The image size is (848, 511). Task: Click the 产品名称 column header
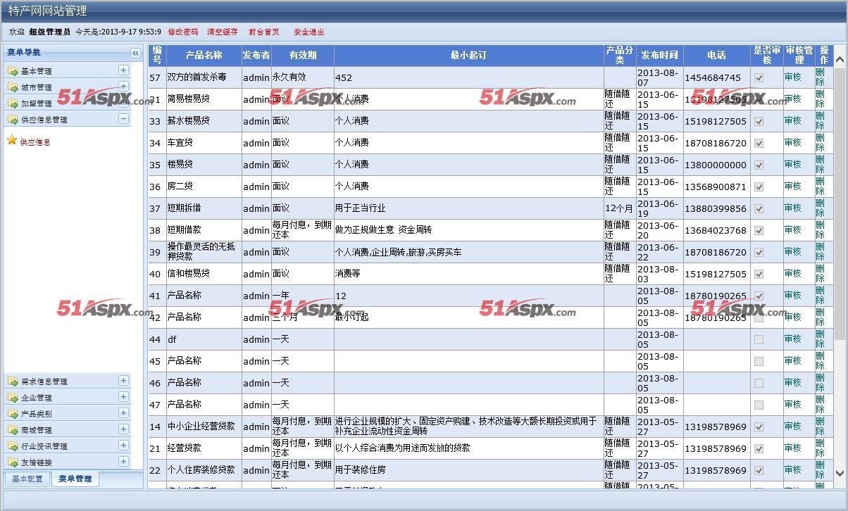[x=204, y=55]
